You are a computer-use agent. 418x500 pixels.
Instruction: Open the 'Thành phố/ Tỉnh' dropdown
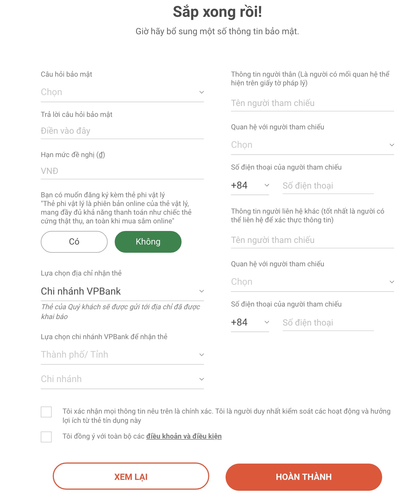point(122,355)
